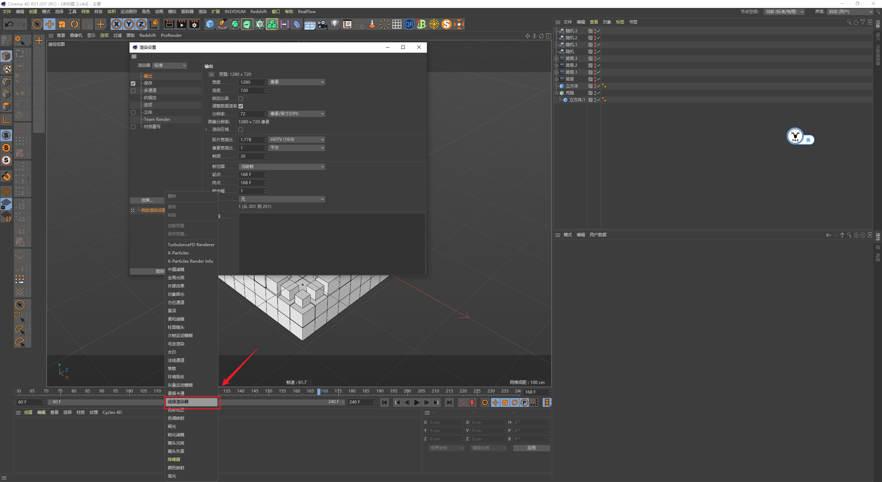The width and height of the screenshot is (882, 482).
Task: Enable the 锁定比率 checkbox
Action: (x=241, y=99)
